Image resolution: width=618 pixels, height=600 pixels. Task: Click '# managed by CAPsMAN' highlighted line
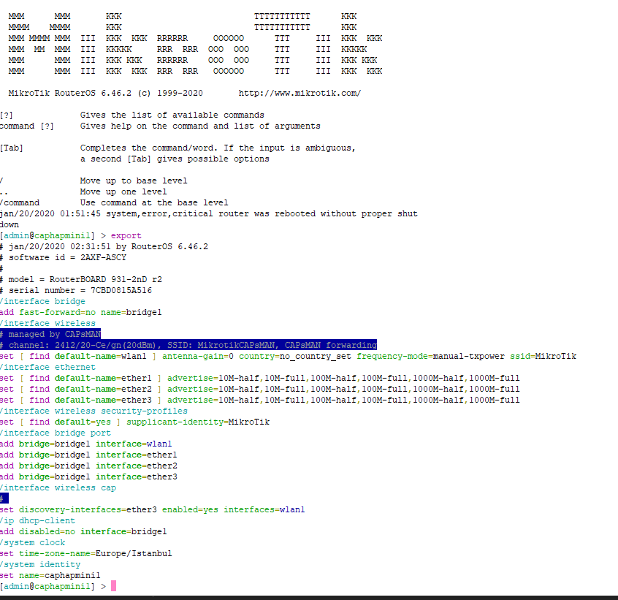[x=50, y=334]
